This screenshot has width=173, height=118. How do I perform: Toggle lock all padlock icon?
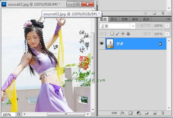pos(128,34)
